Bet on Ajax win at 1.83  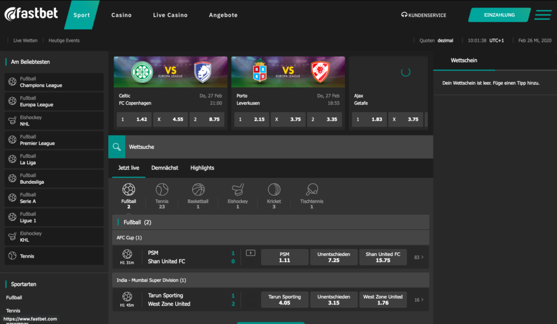[369, 120]
